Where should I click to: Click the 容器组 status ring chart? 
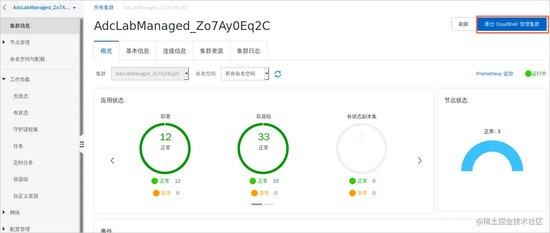[x=263, y=148]
